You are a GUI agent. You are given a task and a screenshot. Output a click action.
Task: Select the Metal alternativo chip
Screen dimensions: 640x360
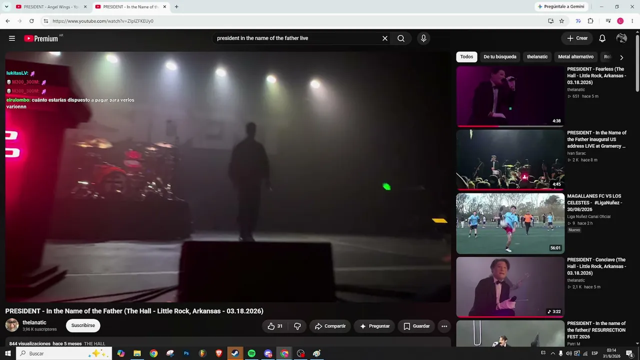coord(576,57)
